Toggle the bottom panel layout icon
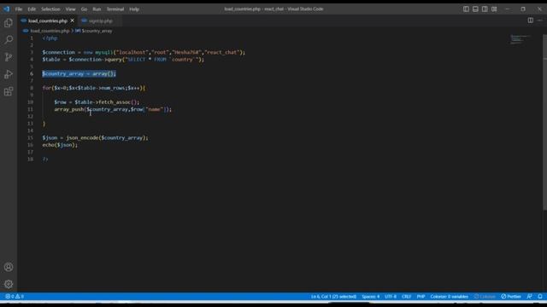The image size is (547, 307). point(475,9)
